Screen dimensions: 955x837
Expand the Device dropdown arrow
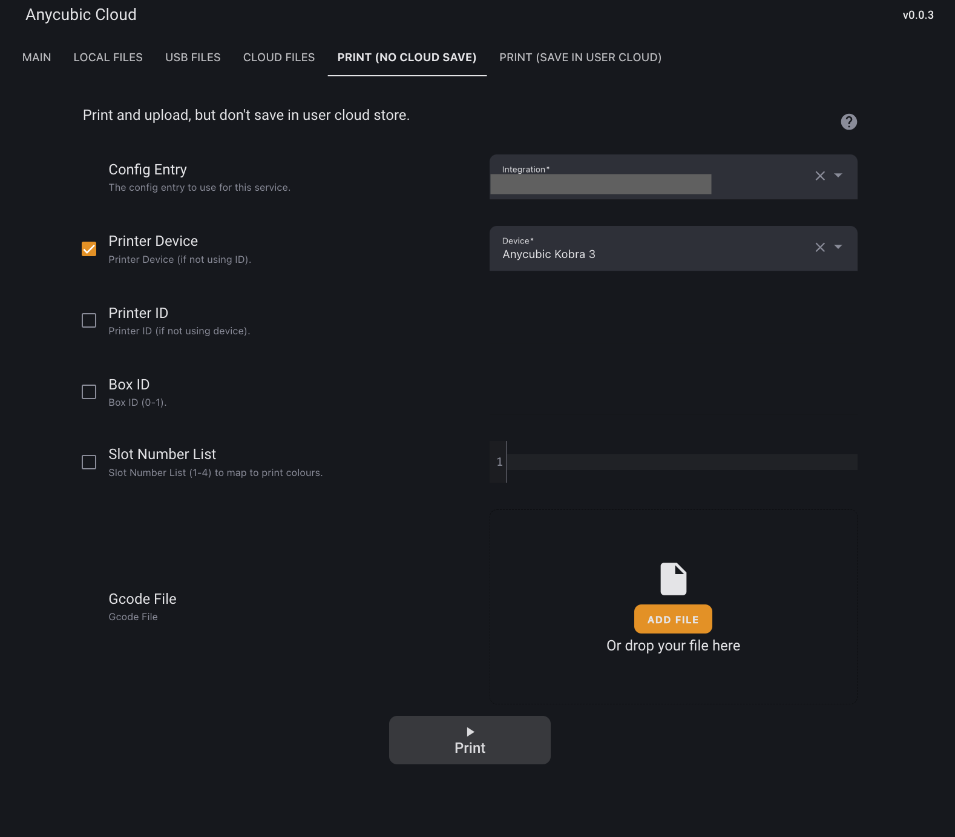tap(838, 247)
